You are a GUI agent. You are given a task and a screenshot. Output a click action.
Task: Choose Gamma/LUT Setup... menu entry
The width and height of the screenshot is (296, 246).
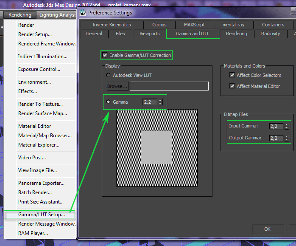(39, 215)
